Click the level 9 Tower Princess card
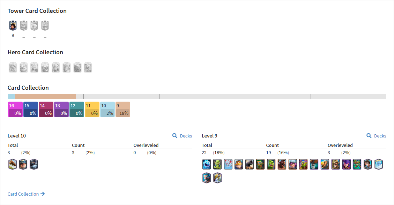This screenshot has width=394, height=205. point(13,25)
